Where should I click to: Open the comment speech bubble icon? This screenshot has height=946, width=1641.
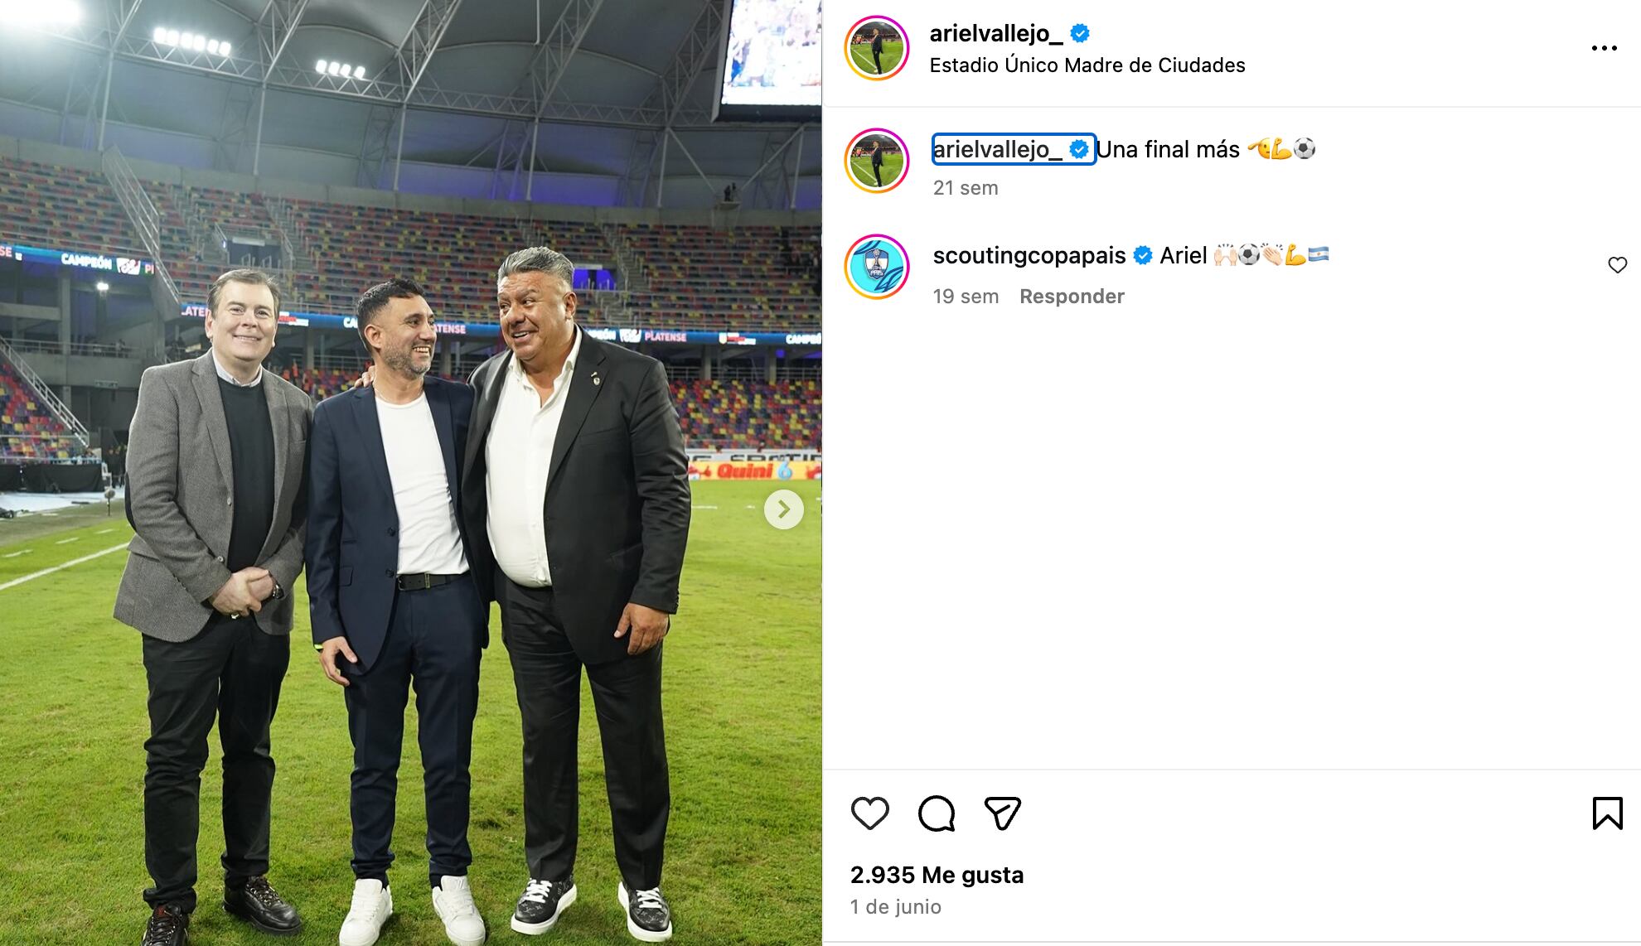[x=937, y=813]
